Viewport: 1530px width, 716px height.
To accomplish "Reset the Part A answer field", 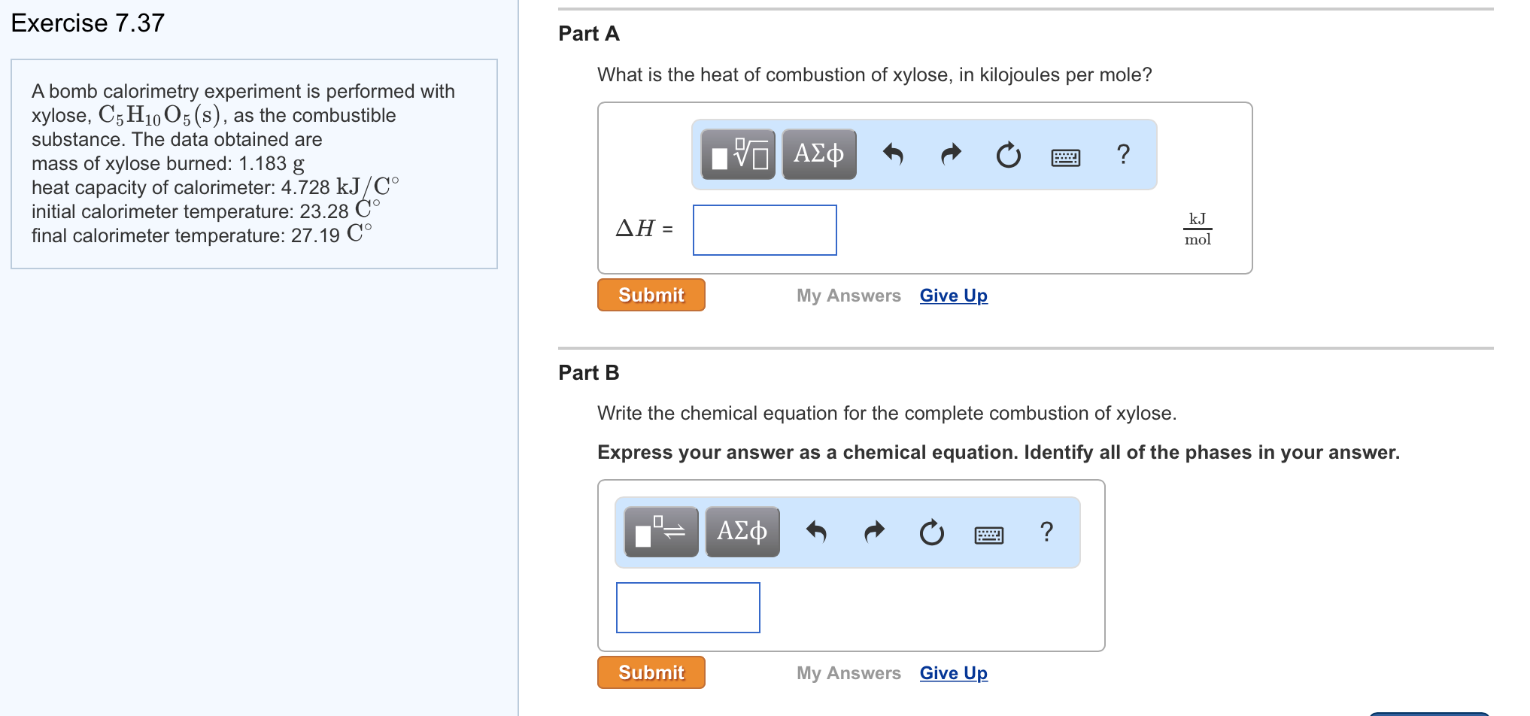I will coord(1008,156).
